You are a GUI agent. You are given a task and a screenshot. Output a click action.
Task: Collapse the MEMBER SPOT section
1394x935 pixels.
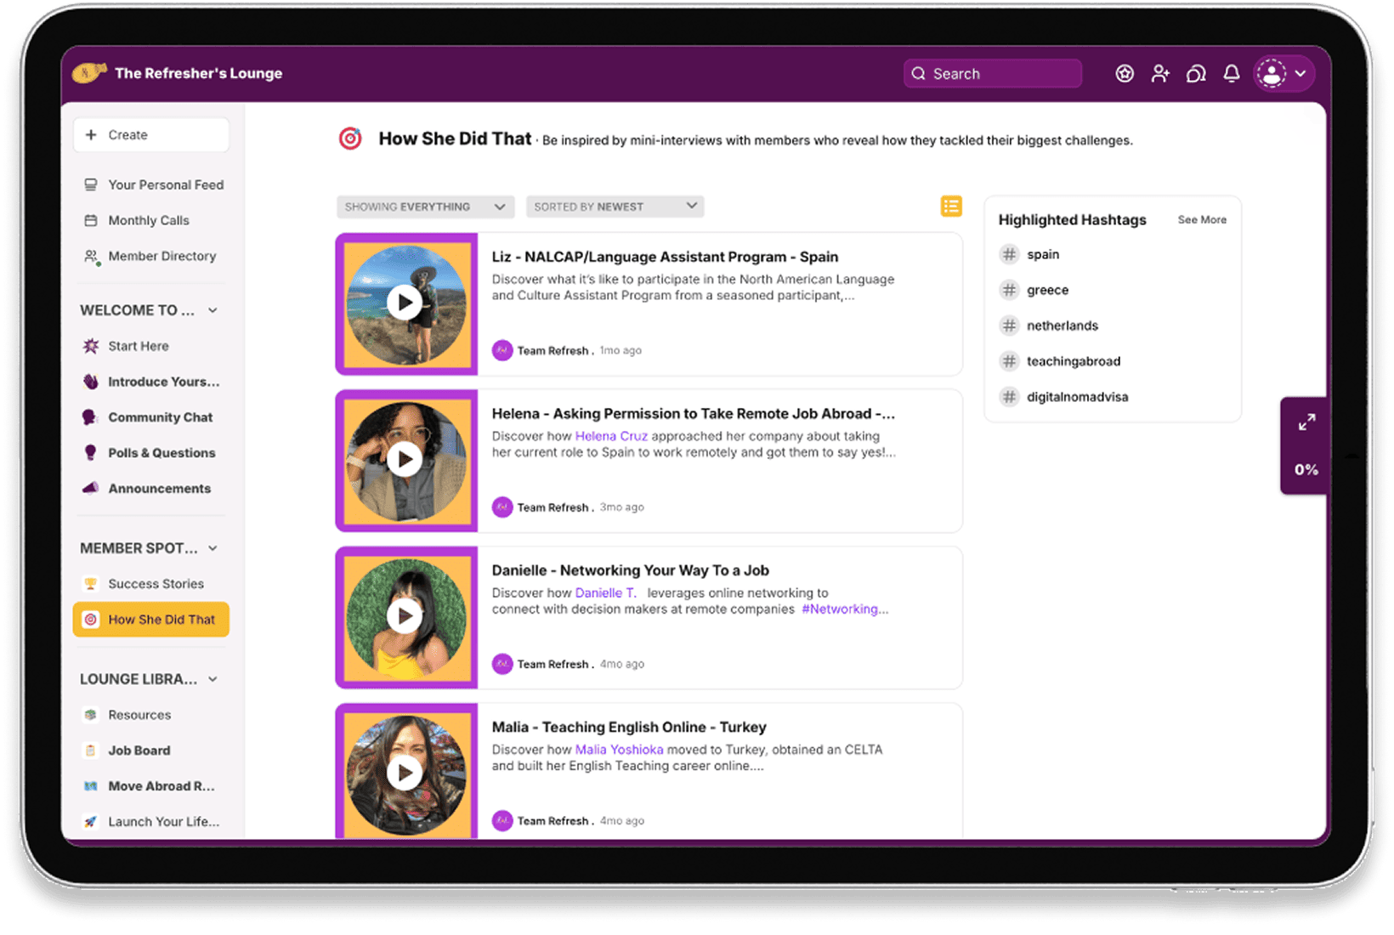pos(212,548)
